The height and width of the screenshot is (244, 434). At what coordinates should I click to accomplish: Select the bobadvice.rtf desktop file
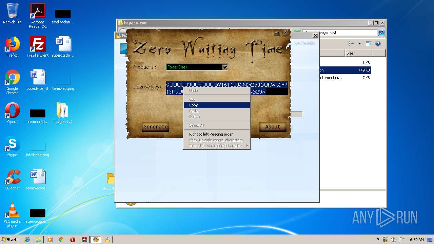38,80
